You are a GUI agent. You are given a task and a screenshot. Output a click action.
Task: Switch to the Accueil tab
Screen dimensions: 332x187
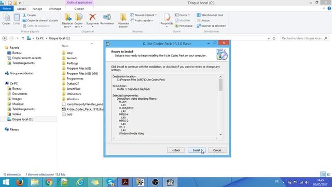pyautogui.click(x=21, y=9)
